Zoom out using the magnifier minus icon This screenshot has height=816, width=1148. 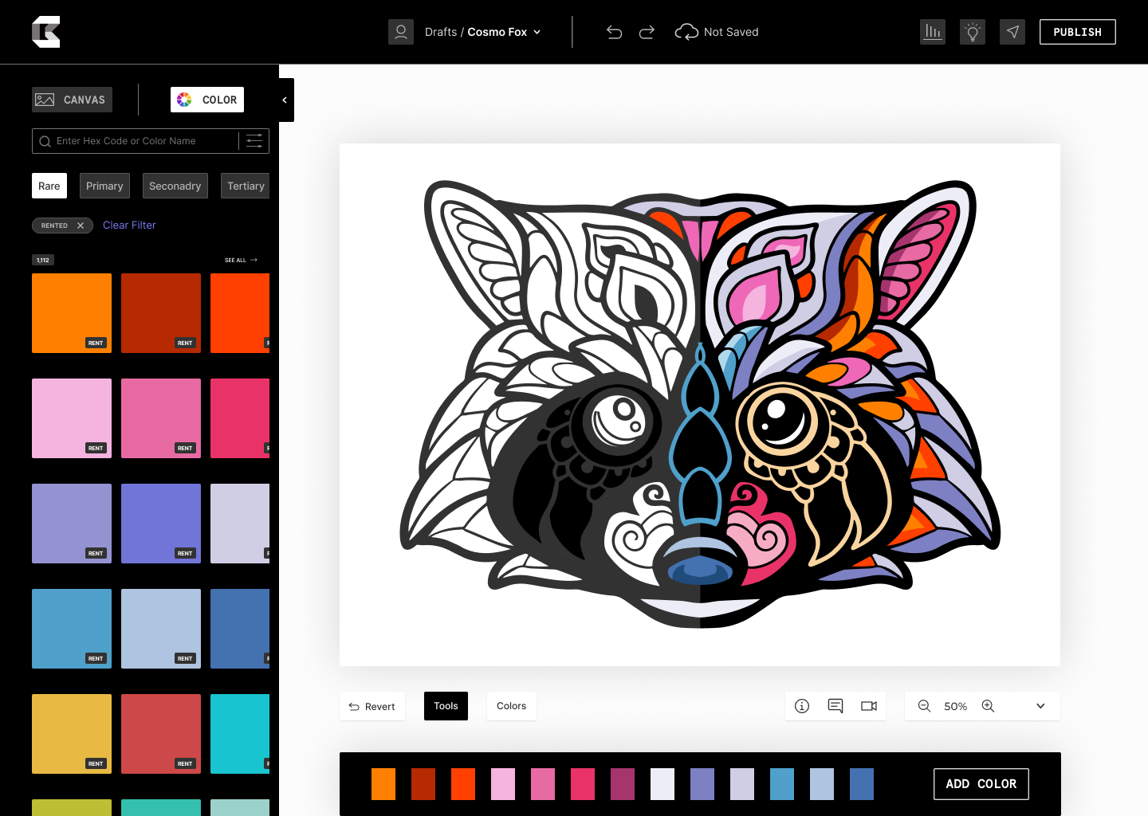click(x=924, y=706)
